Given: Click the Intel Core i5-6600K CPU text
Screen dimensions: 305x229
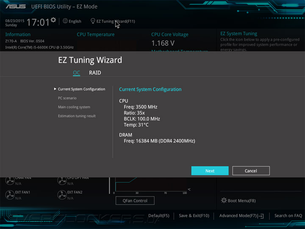Looking at the screenshot, I should 39,47.
